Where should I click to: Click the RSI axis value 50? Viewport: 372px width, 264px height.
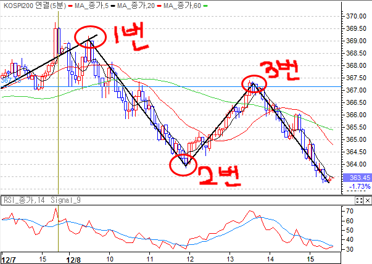click(x=350, y=230)
